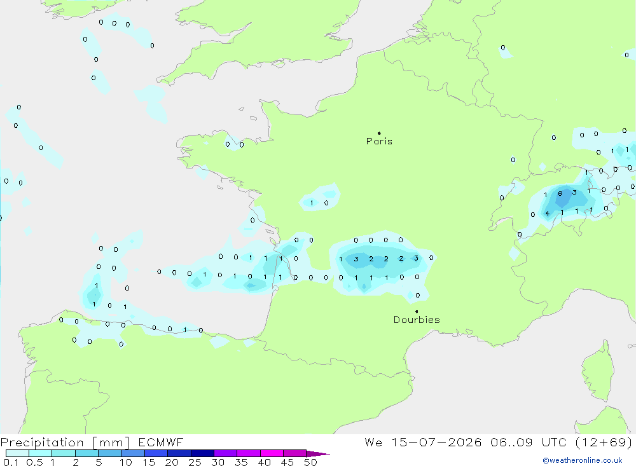Click the '(12+69)' forecast run text
The height and width of the screenshot is (466, 636).
pyautogui.click(x=604, y=442)
